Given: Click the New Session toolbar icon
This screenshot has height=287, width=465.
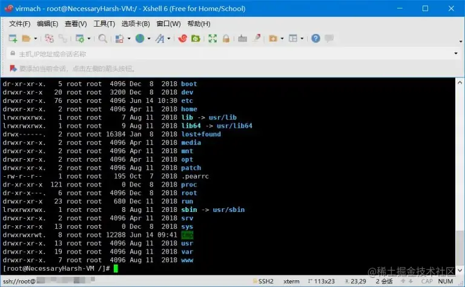Looking at the screenshot, I should [13, 38].
